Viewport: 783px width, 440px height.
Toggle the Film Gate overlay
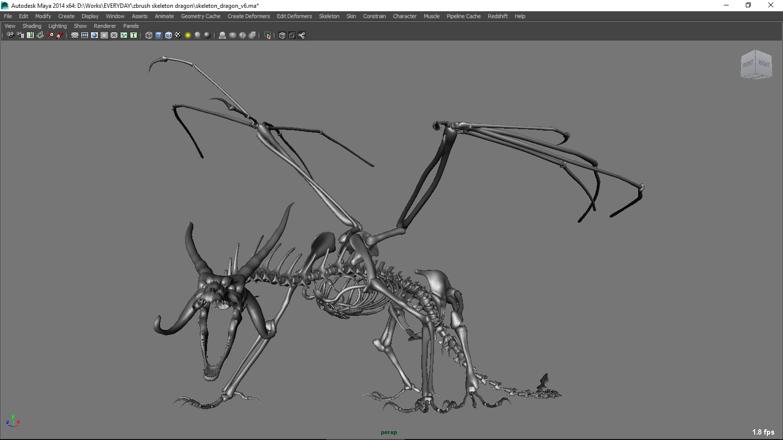pos(85,35)
